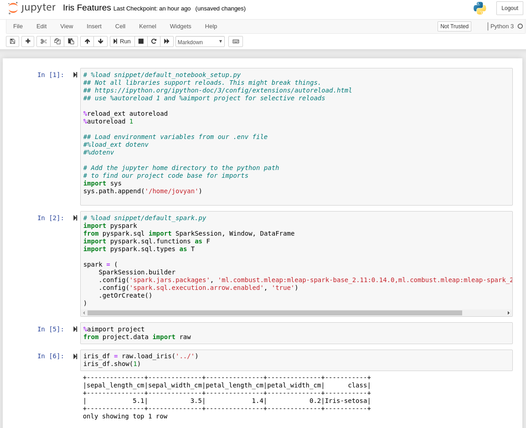Click the 'only showing top 1 row' text
Viewport: 526px width, 428px height.
click(125, 416)
